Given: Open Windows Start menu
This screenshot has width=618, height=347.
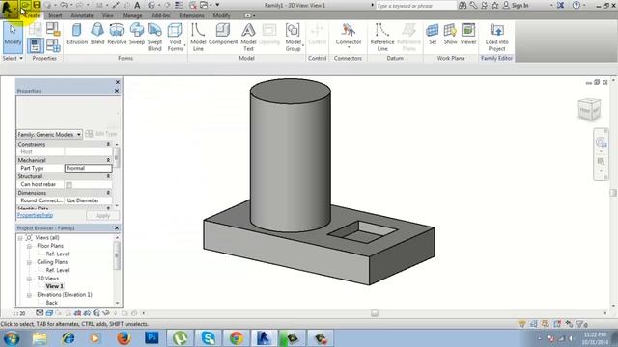Looking at the screenshot, I should (11, 338).
